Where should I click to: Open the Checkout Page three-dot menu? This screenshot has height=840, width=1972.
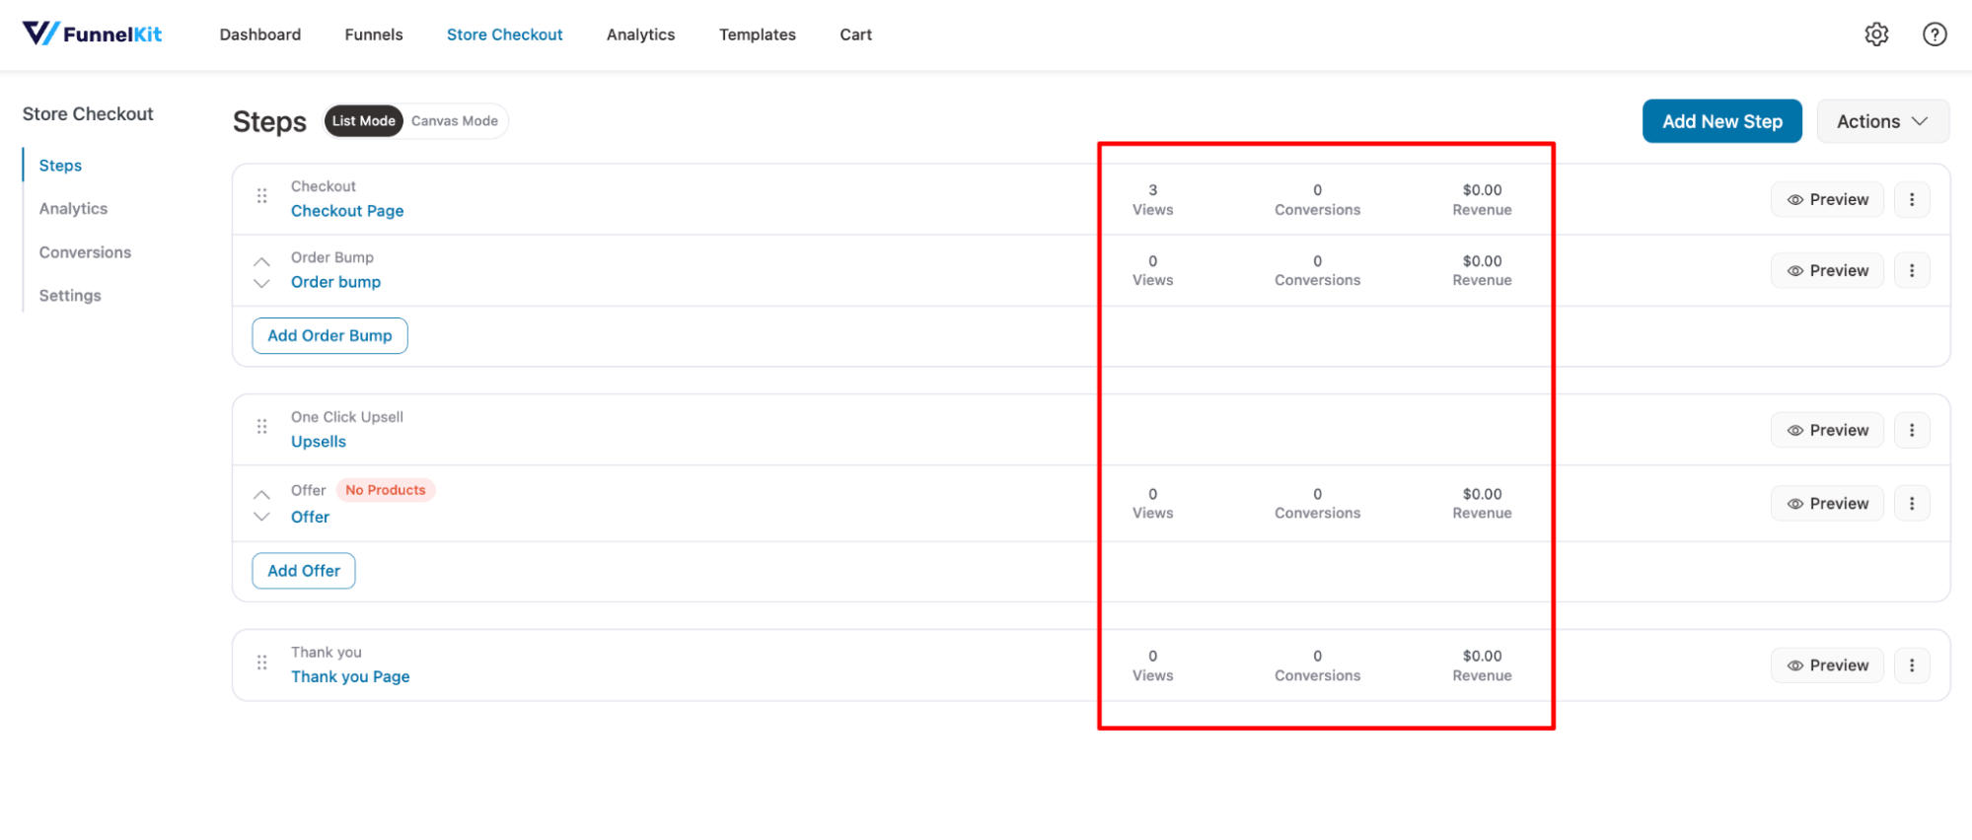[1912, 199]
